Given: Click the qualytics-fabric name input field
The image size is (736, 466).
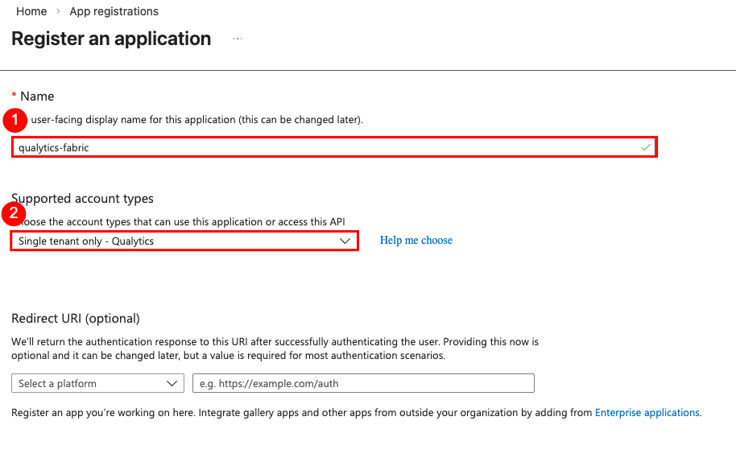Looking at the screenshot, I should 334,147.
